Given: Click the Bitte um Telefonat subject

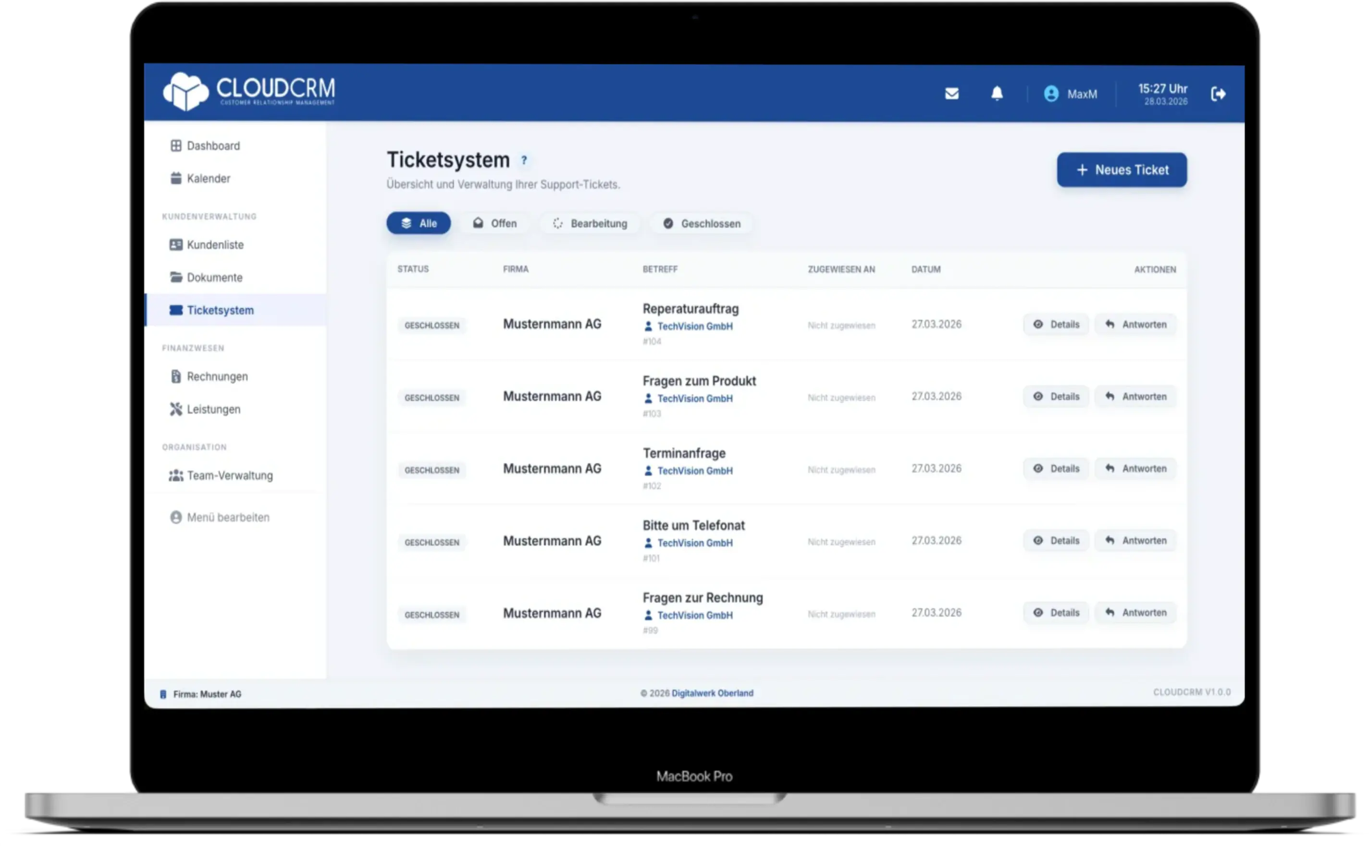Looking at the screenshot, I should click(693, 525).
